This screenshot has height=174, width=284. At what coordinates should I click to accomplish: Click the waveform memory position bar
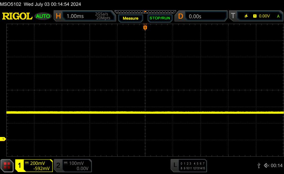coord(145,12)
